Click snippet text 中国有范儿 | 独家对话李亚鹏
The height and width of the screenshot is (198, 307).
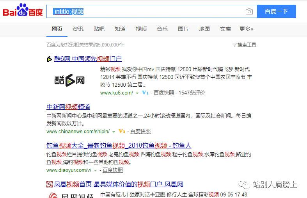(174, 194)
